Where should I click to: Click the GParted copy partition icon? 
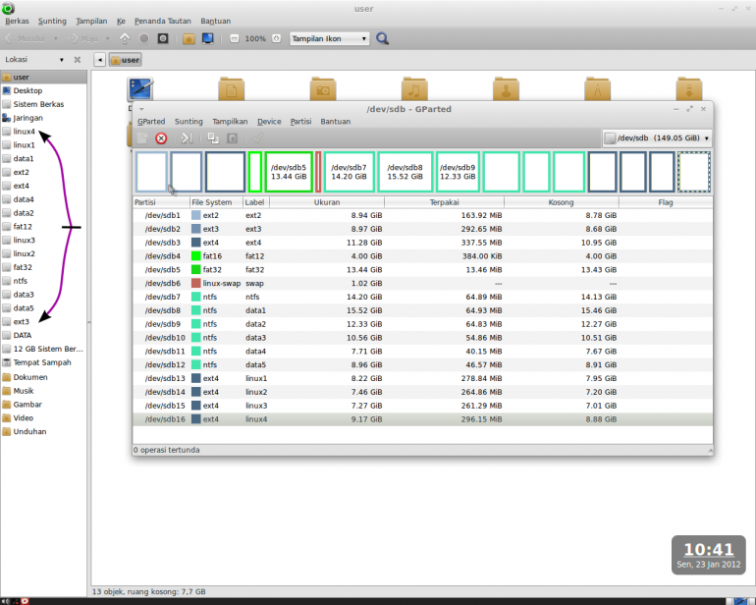pyautogui.click(x=213, y=138)
